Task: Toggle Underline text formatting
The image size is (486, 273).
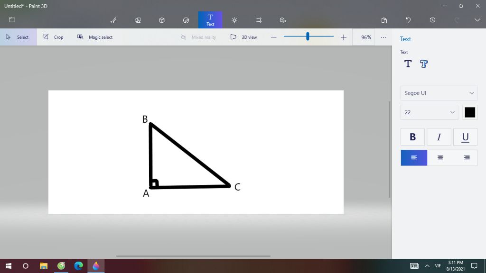Action: tap(465, 137)
